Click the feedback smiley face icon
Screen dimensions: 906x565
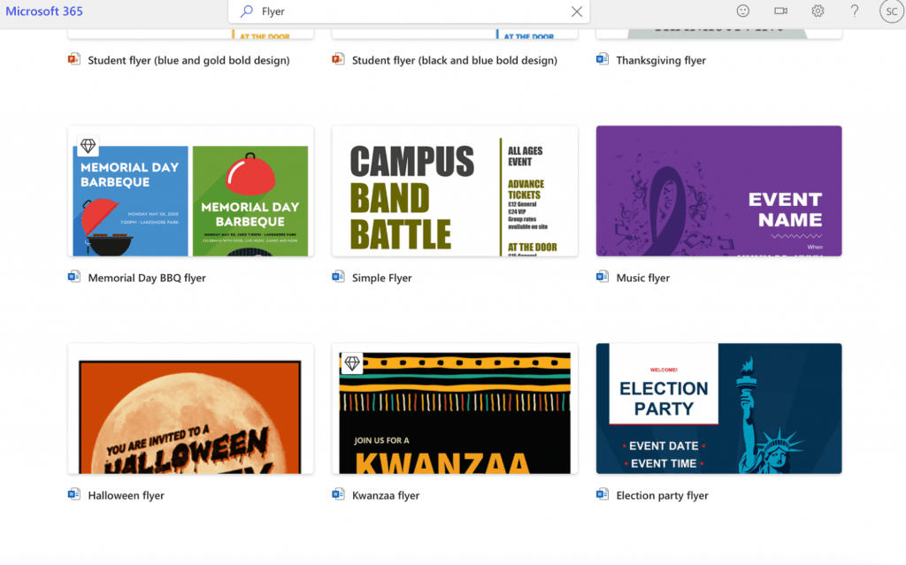[x=743, y=11]
